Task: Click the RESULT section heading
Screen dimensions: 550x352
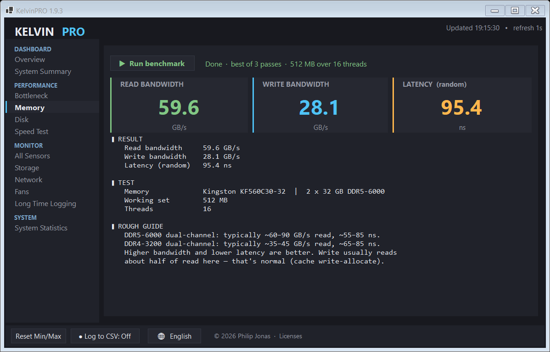Action: click(x=130, y=139)
